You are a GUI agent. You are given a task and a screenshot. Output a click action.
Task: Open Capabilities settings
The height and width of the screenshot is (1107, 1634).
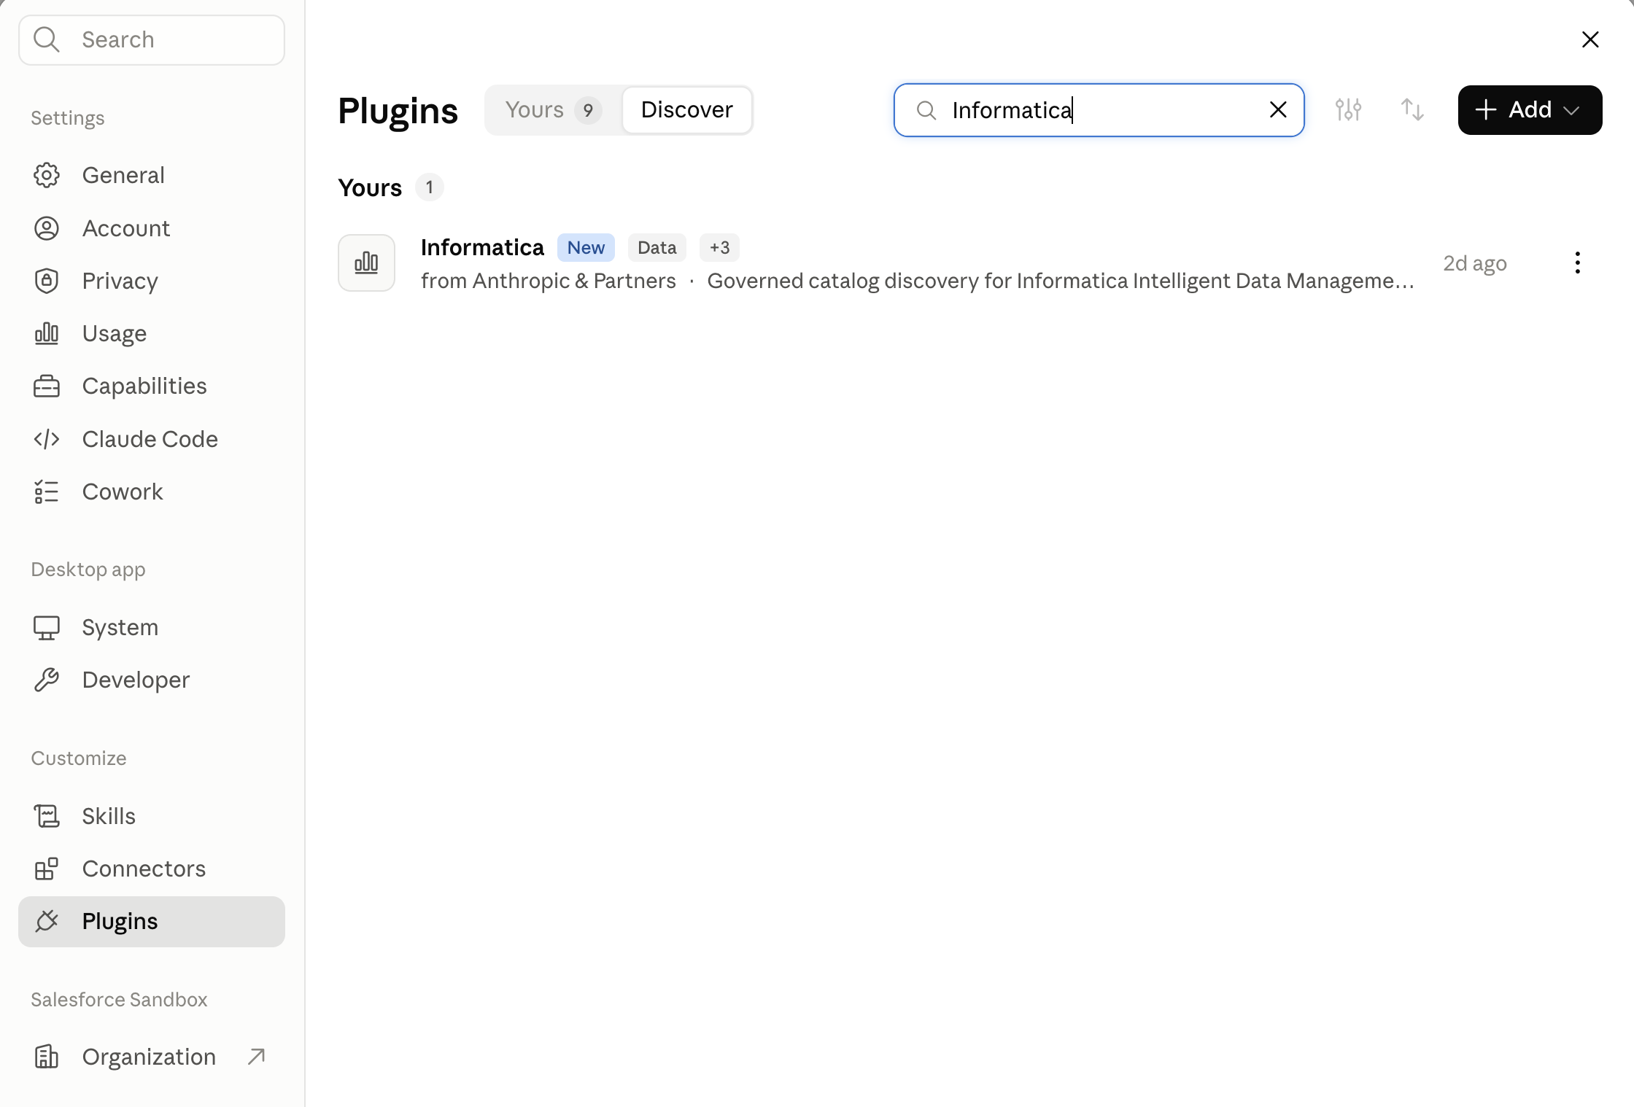pyautogui.click(x=151, y=386)
